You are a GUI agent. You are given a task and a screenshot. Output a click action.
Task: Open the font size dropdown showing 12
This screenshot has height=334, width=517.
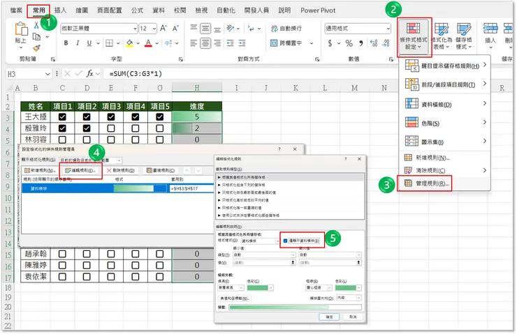click(154, 29)
